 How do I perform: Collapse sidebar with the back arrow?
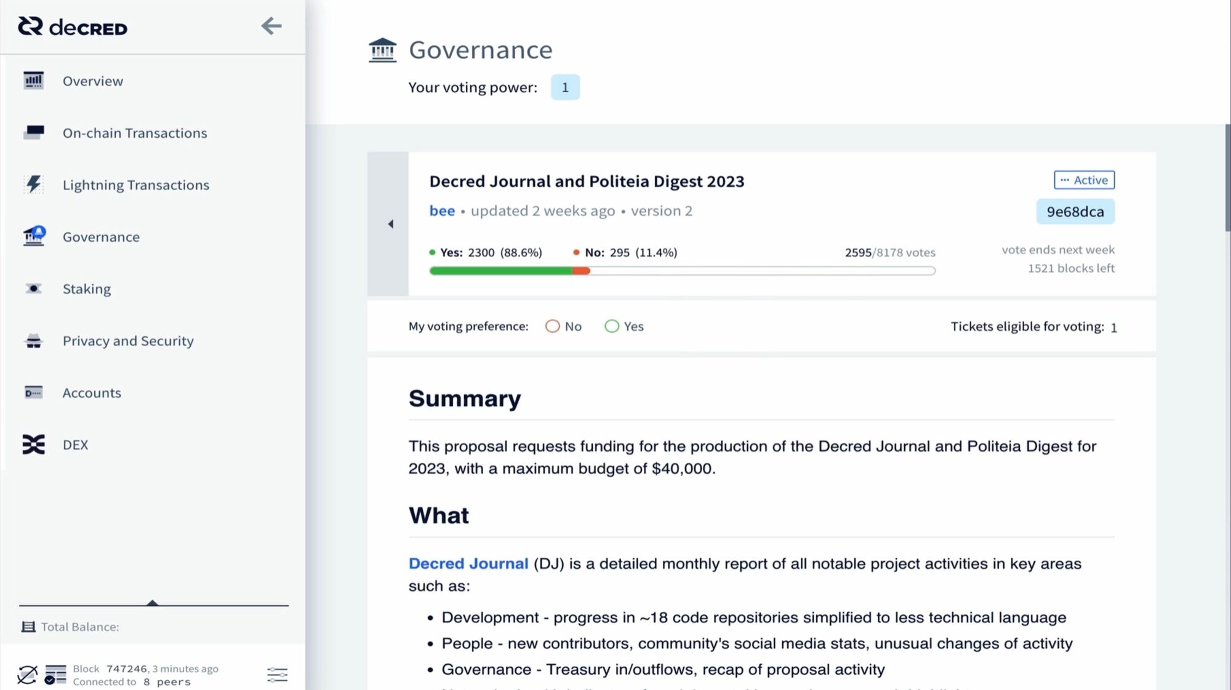coord(271,26)
